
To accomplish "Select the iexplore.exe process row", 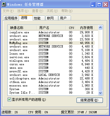I will pos(52,32).
